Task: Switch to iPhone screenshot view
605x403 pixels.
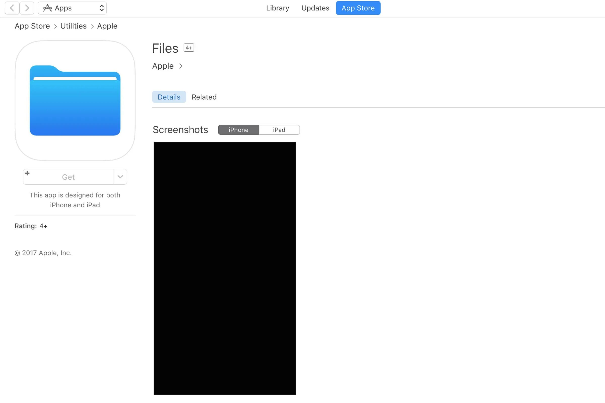Action: click(x=239, y=129)
